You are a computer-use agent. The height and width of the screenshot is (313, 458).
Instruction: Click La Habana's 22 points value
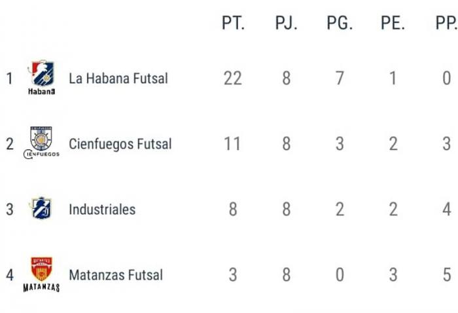[x=233, y=79]
